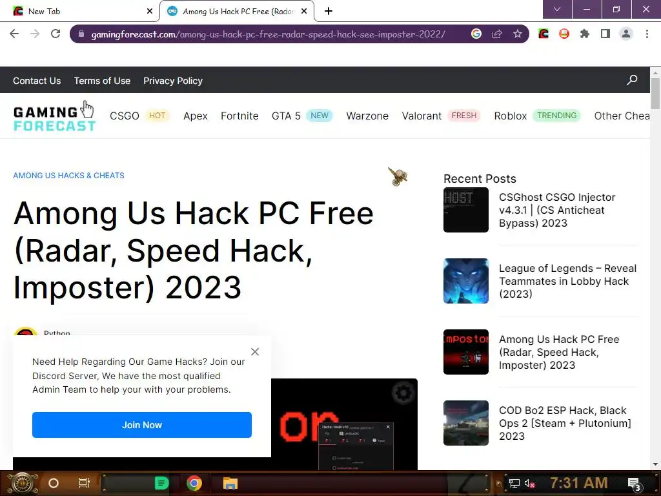Open Among Us Hack recent post thumbnail
This screenshot has height=496, width=661.
click(x=466, y=352)
